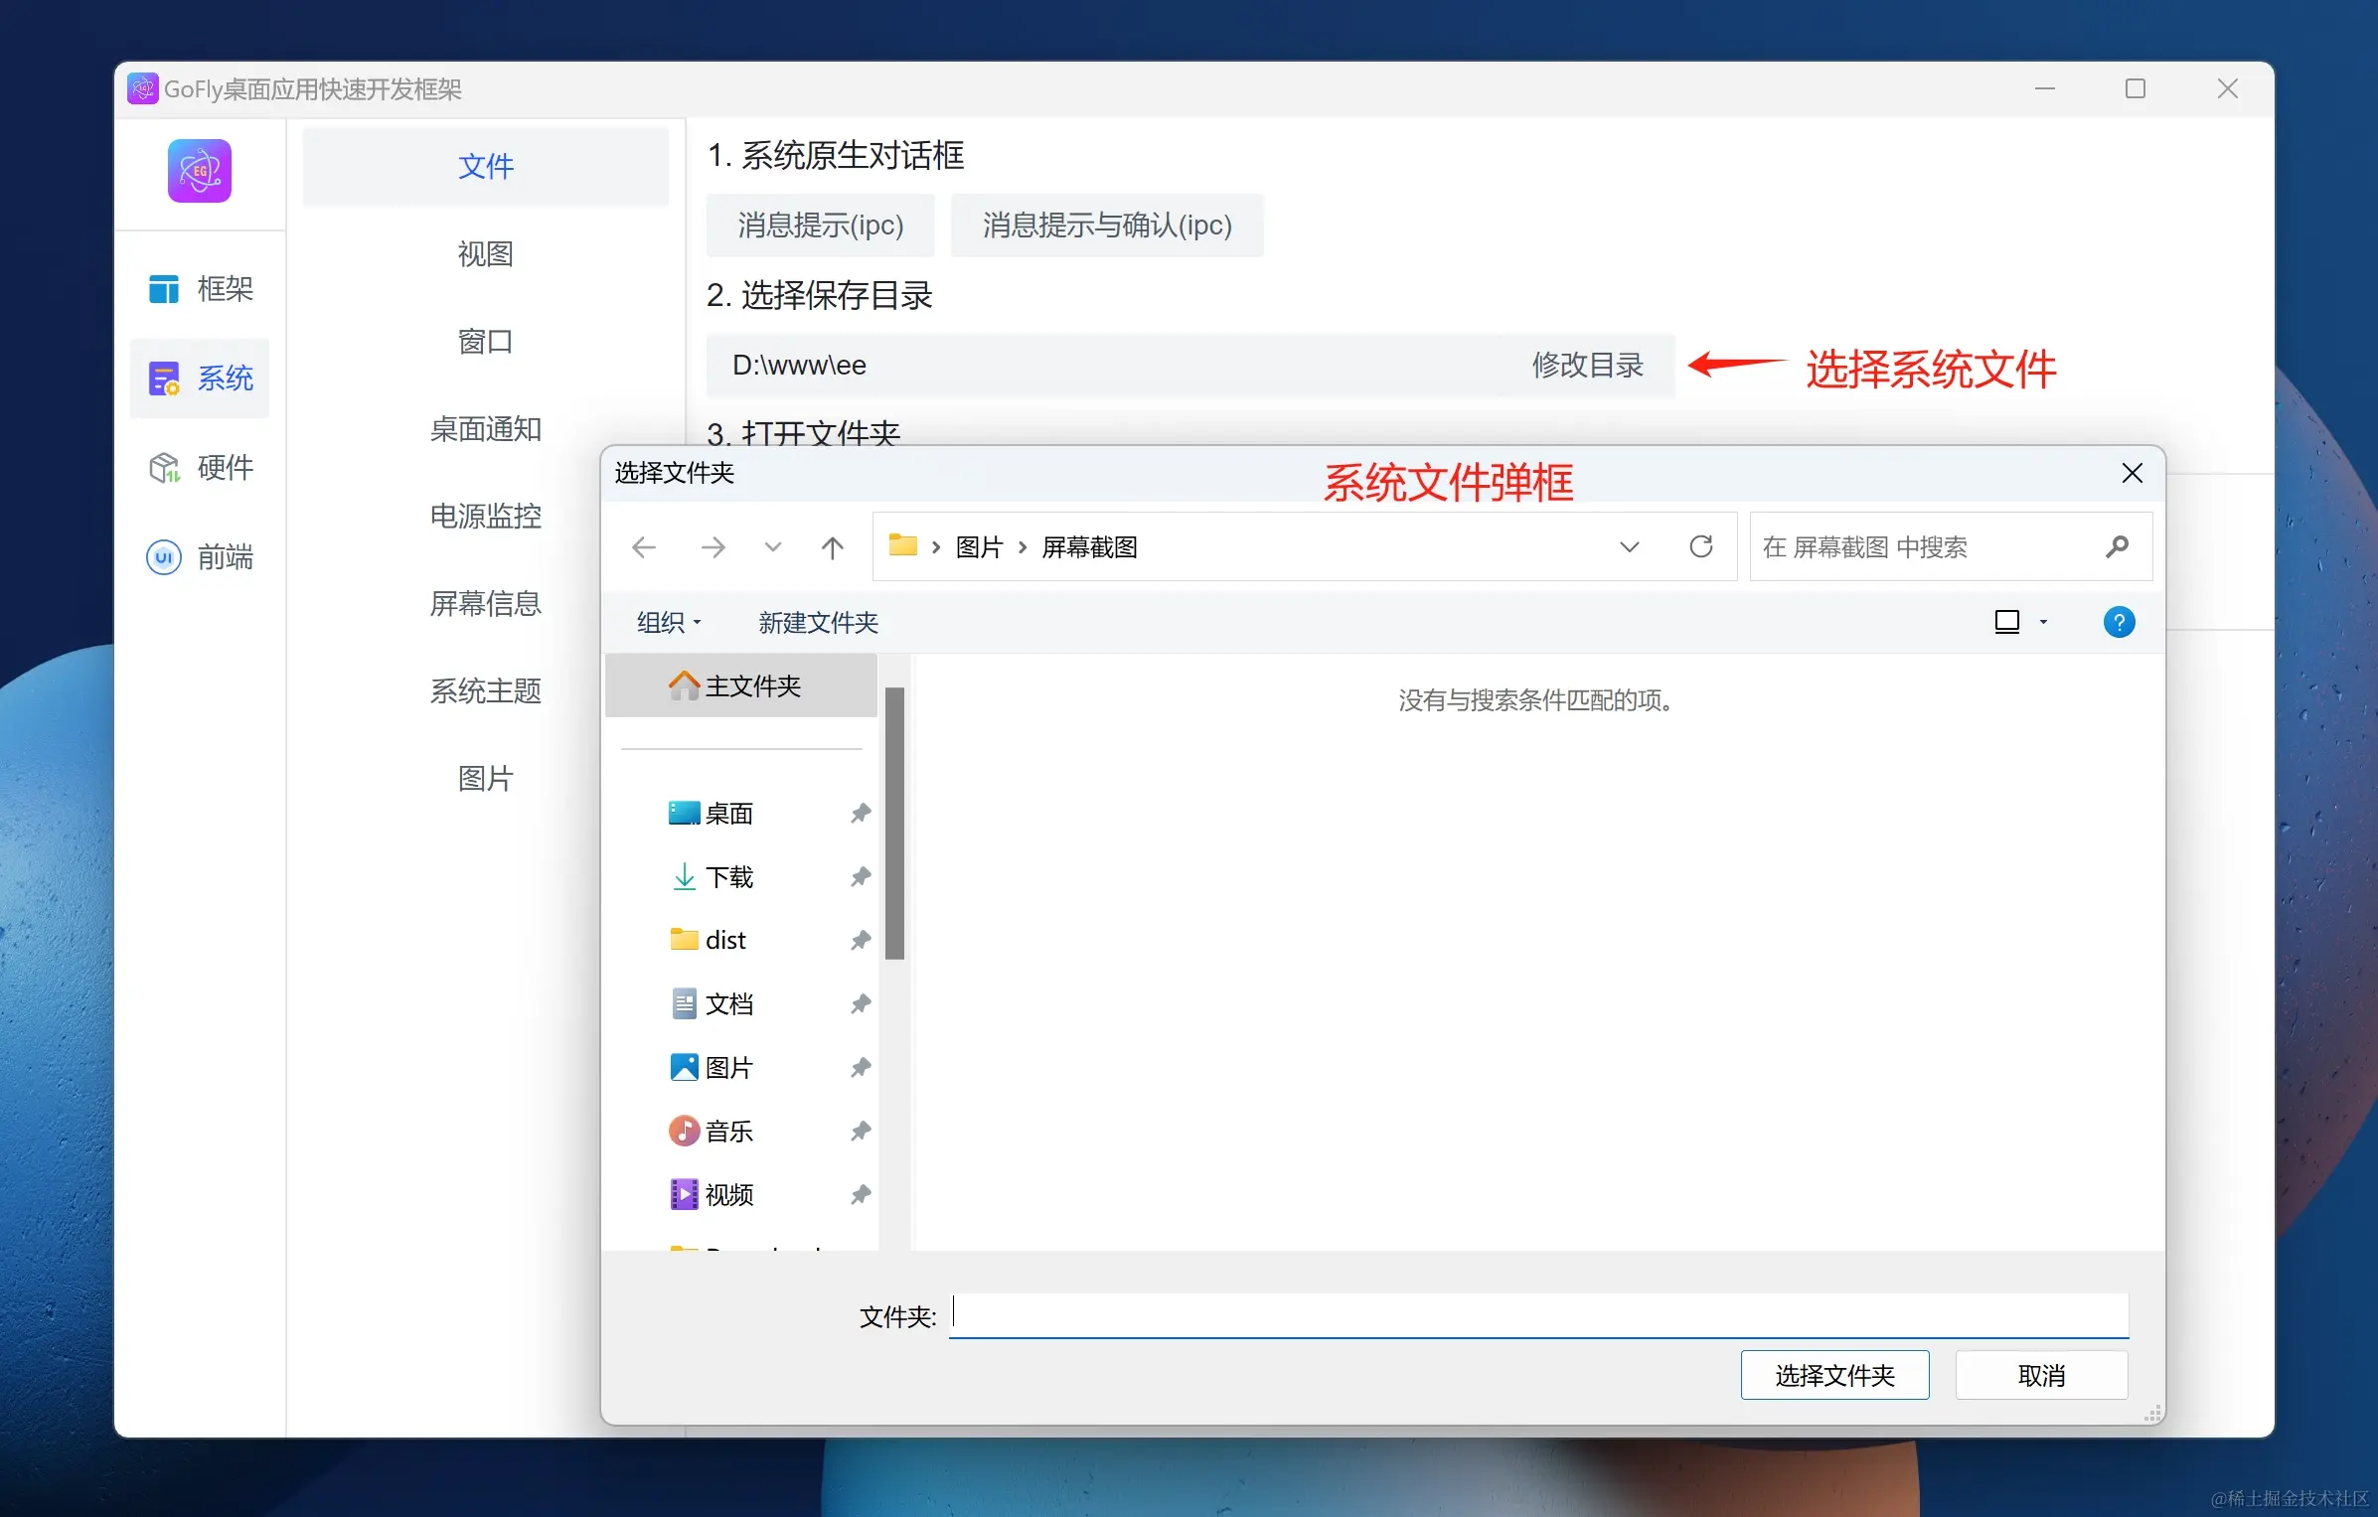Unpin 桌面 from quick access
Screen dimensions: 2378x1517
click(x=861, y=813)
